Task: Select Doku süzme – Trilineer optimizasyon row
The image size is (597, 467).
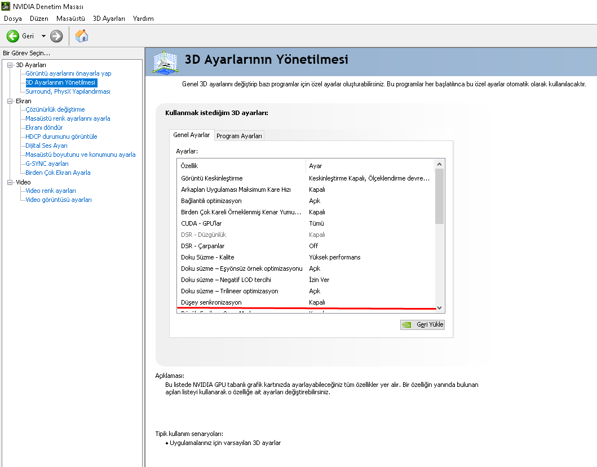Action: (306, 292)
